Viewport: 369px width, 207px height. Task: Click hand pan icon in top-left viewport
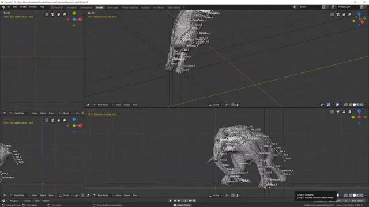59,14
